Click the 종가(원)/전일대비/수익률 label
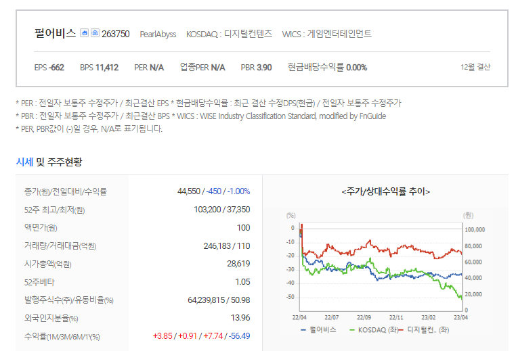Screen dimensions: 516x351 coord(66,191)
